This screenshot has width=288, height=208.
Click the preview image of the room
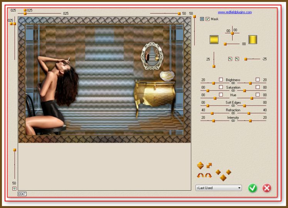pyautogui.click(x=104, y=80)
